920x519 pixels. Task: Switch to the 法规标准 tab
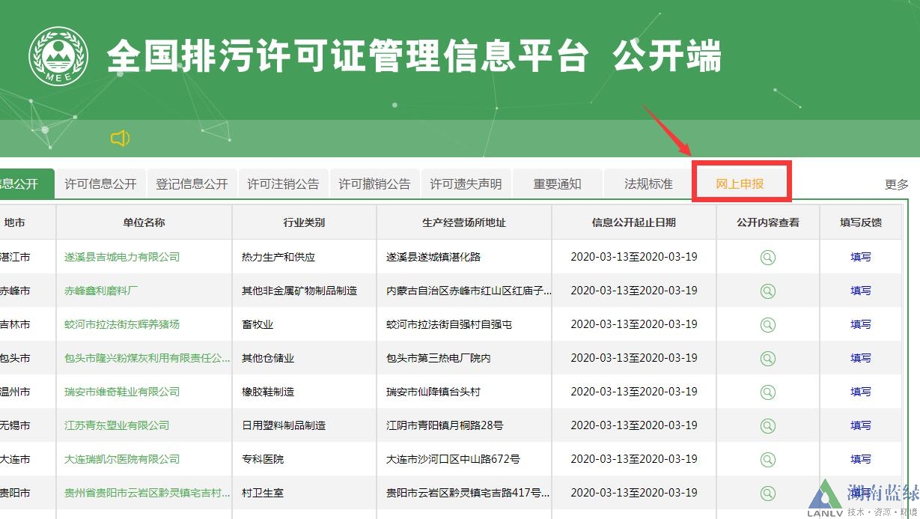(648, 183)
